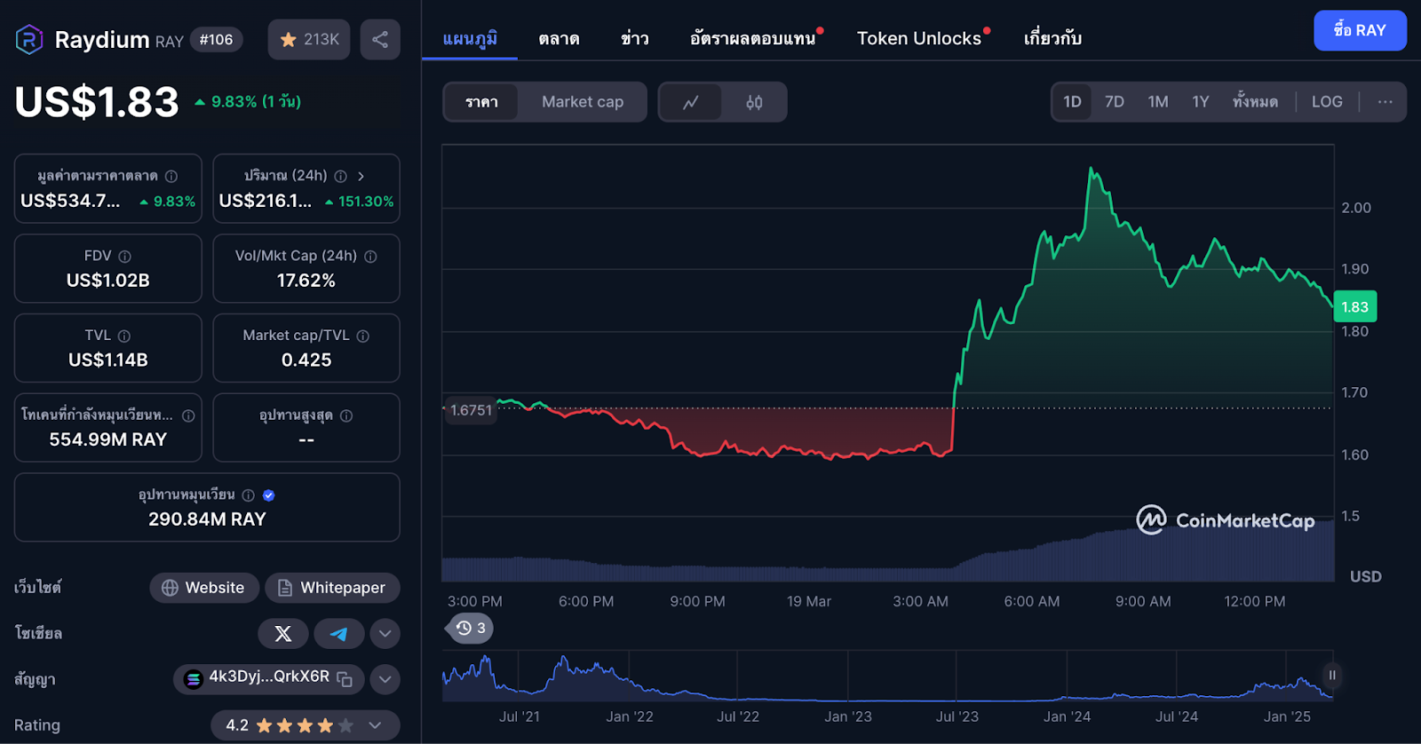Click info icon next to FDV
The width and height of the screenshot is (1421, 744).
point(125,257)
